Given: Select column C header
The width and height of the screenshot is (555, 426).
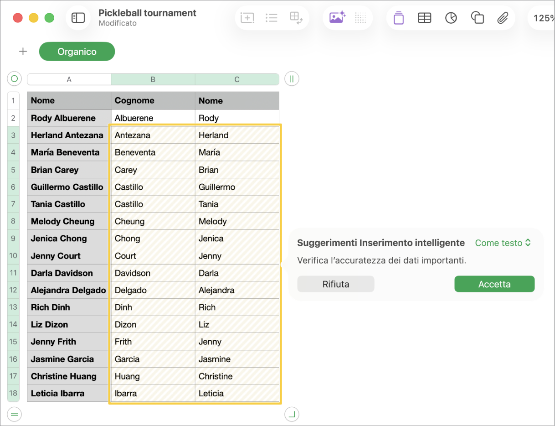Looking at the screenshot, I should click(237, 79).
